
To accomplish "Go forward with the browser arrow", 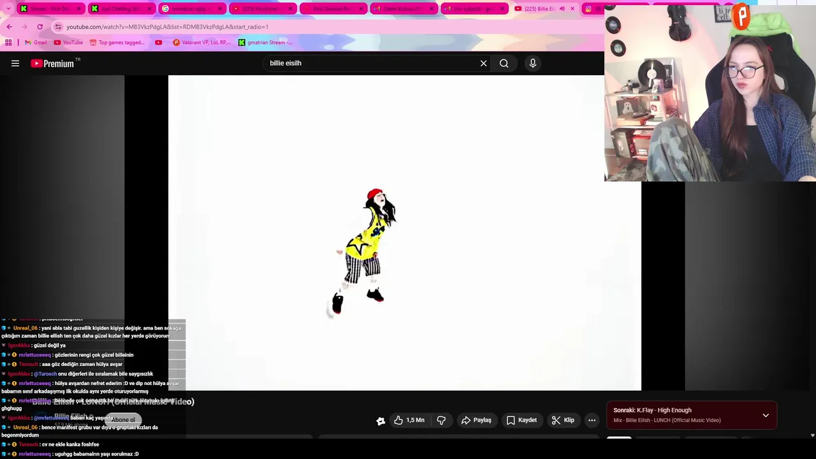I will (24, 27).
